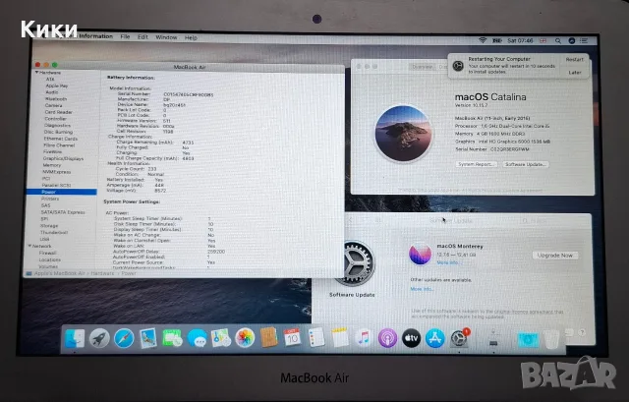Click the Siri menu bar icon

(572, 41)
